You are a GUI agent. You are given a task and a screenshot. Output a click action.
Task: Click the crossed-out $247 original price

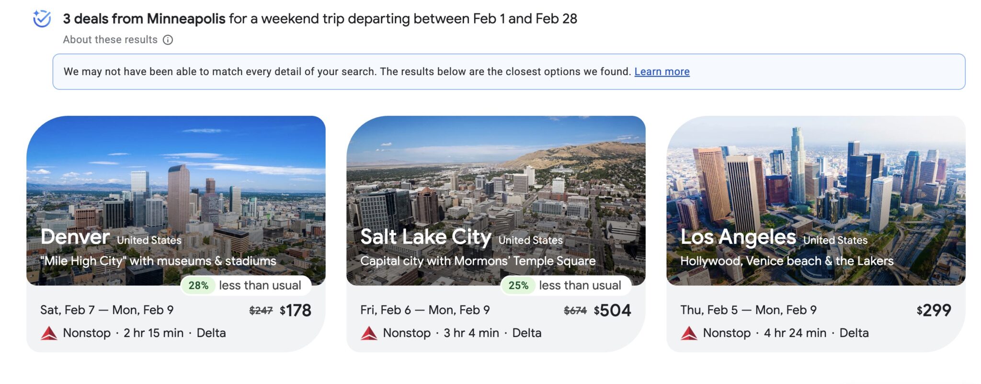pos(261,310)
